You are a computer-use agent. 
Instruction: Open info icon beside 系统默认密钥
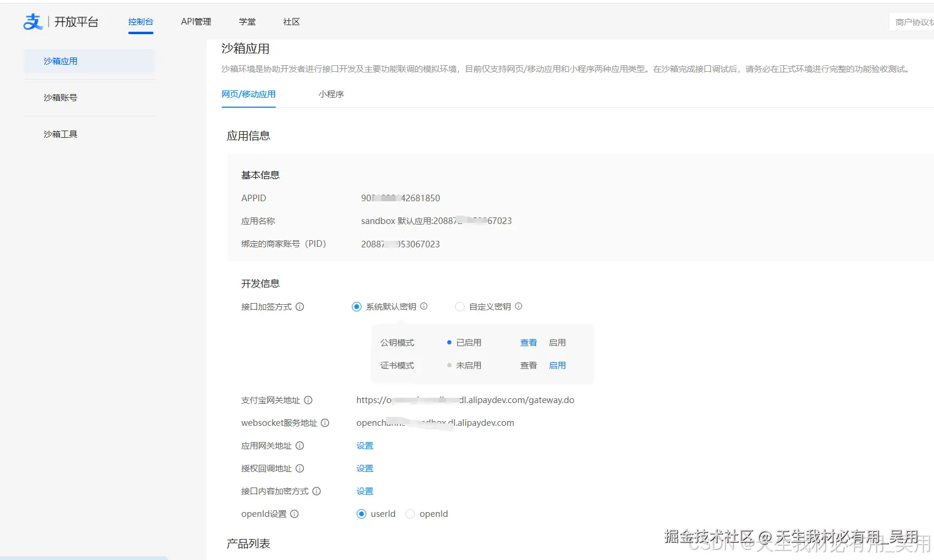pos(424,306)
